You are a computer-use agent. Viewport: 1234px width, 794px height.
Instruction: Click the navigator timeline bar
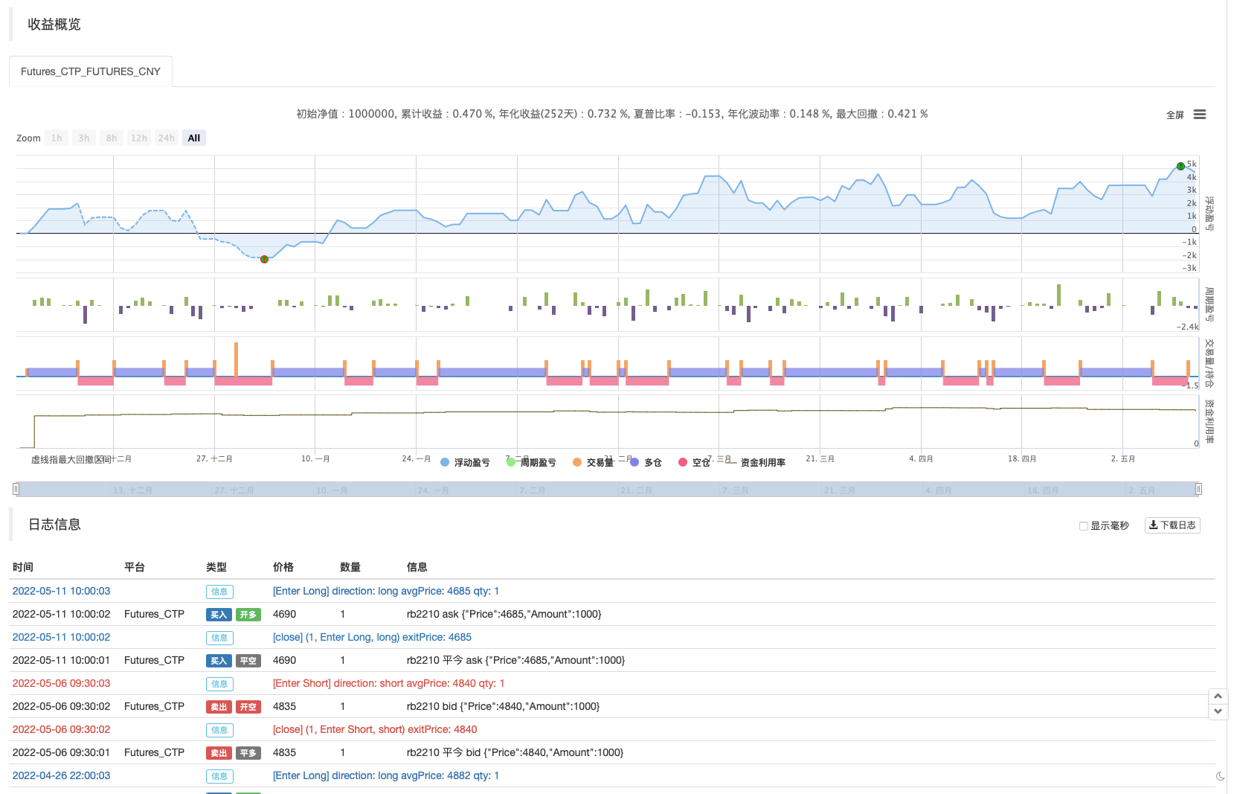[607, 490]
